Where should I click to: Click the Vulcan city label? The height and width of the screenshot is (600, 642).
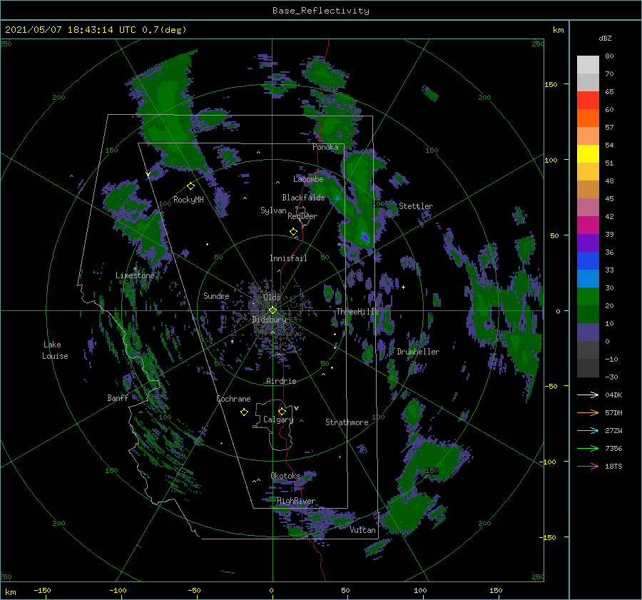[363, 530]
